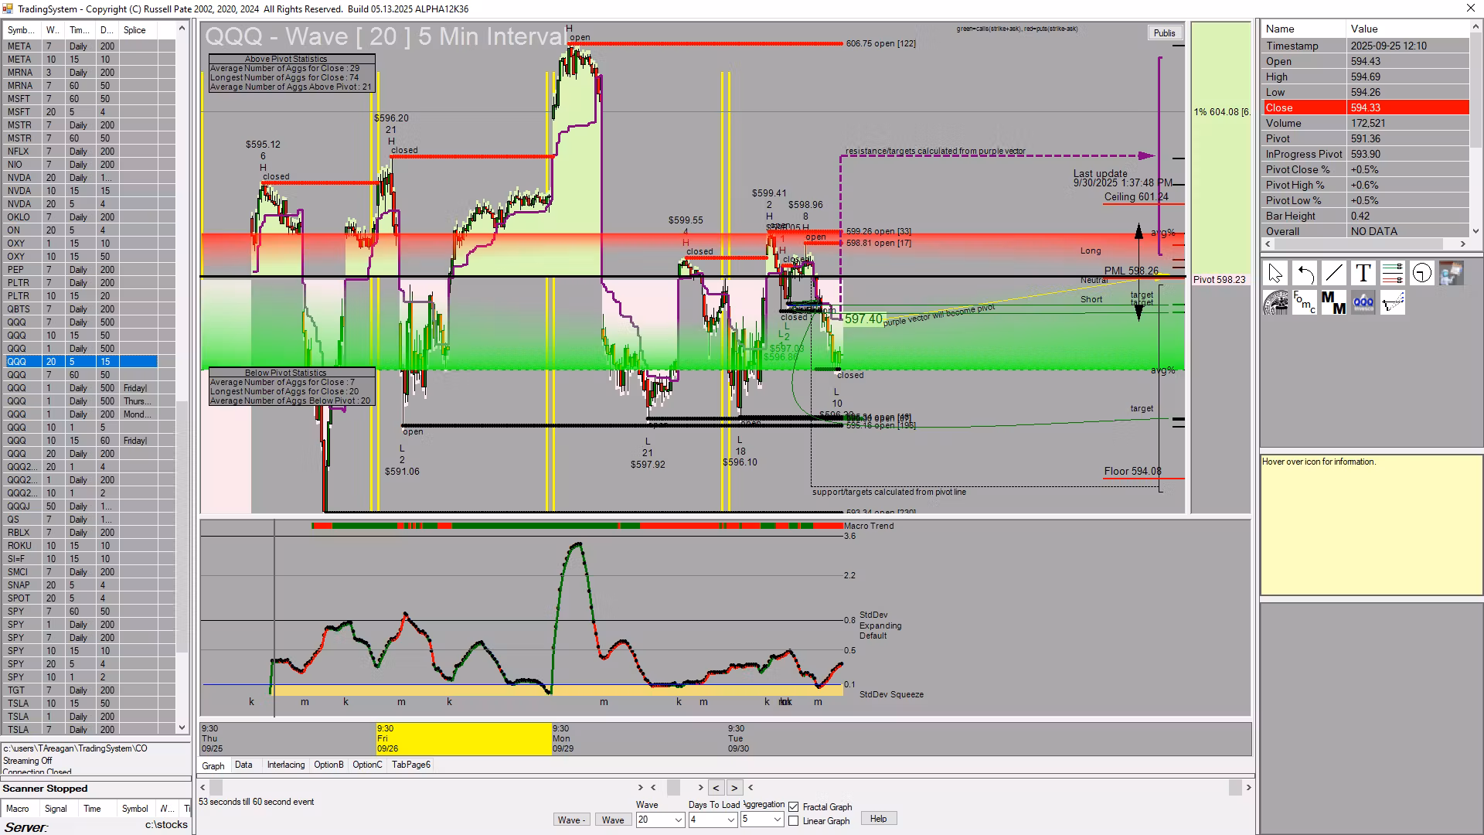Image resolution: width=1484 pixels, height=835 pixels.
Task: Select the text T tool
Action: (x=1363, y=274)
